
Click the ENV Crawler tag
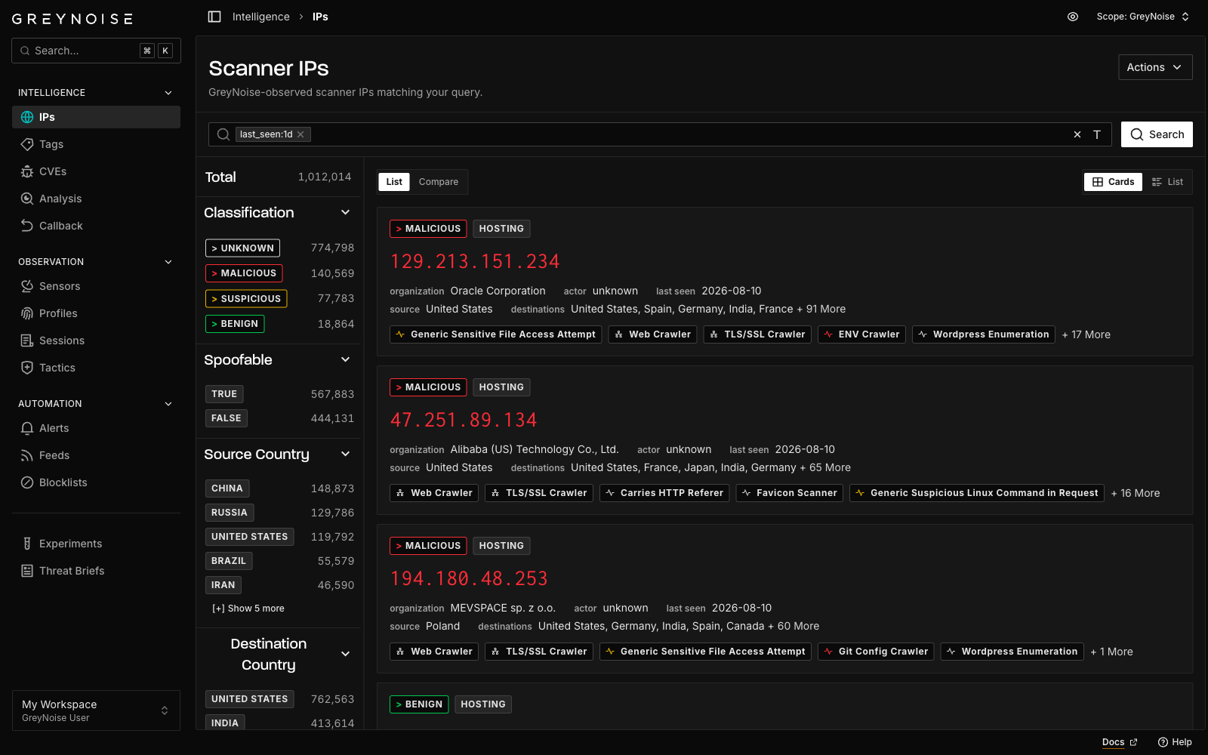tap(861, 334)
